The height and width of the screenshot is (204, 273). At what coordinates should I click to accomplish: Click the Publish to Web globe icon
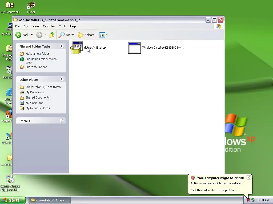tap(22, 59)
